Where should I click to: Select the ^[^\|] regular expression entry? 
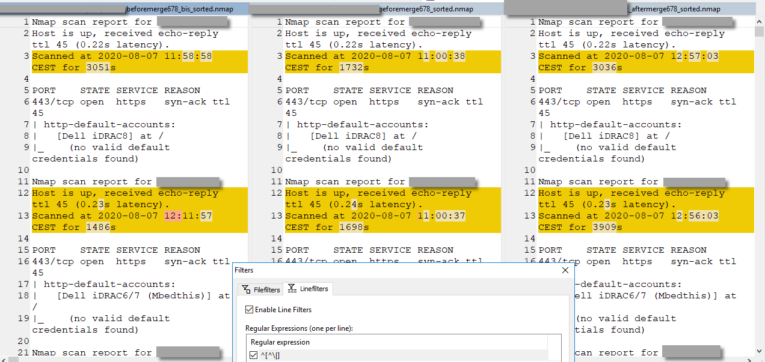283,355
